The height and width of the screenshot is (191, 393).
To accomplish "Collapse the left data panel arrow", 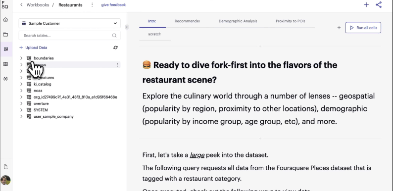I will coord(127,27).
